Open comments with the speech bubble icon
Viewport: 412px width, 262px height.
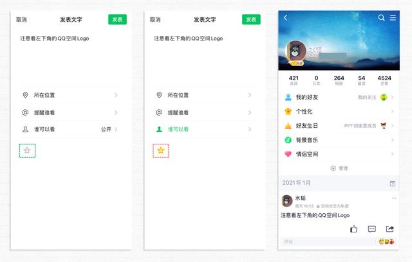pos(372,229)
